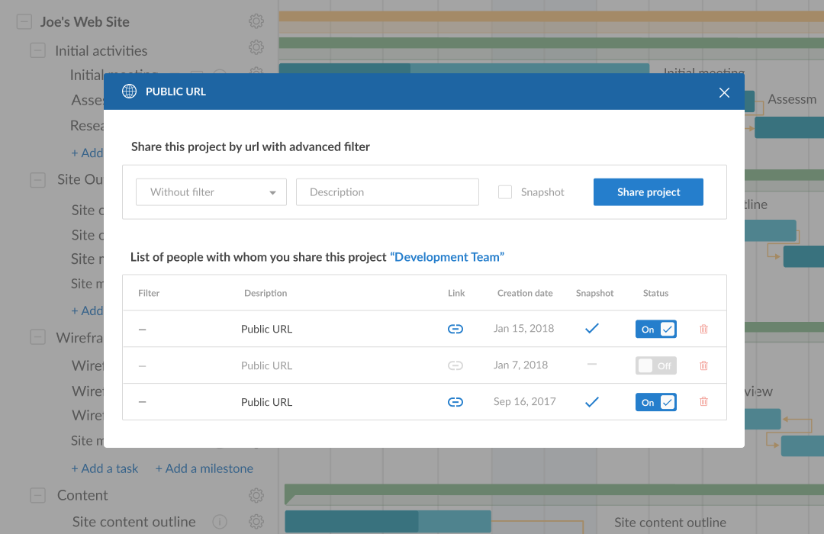Open settings gear for Joe's Web Site
824x534 pixels.
coord(256,21)
